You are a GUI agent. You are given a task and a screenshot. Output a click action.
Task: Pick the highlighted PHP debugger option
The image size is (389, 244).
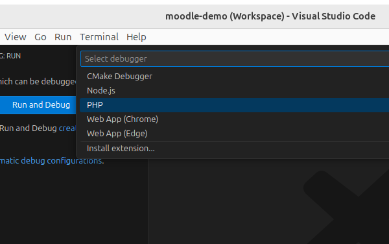pyautogui.click(x=235, y=105)
